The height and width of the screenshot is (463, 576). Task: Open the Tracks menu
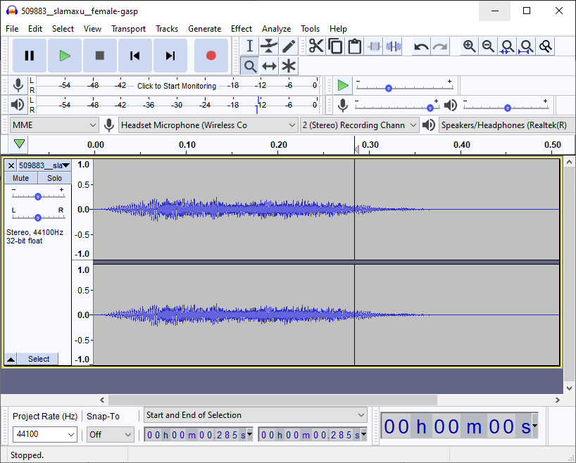[167, 29]
